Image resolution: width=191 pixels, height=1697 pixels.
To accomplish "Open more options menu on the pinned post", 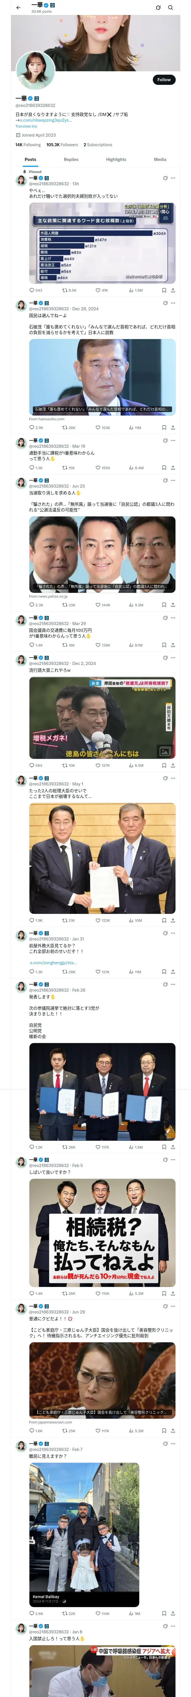I will (173, 178).
